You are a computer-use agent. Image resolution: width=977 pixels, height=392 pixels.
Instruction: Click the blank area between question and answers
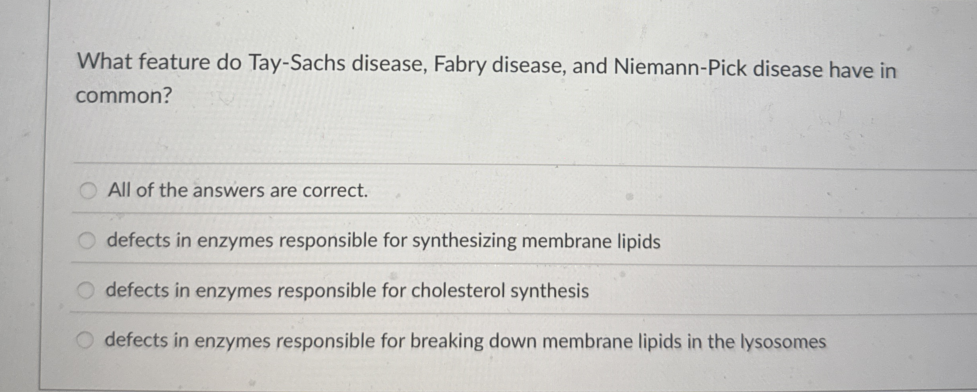pyautogui.click(x=476, y=135)
